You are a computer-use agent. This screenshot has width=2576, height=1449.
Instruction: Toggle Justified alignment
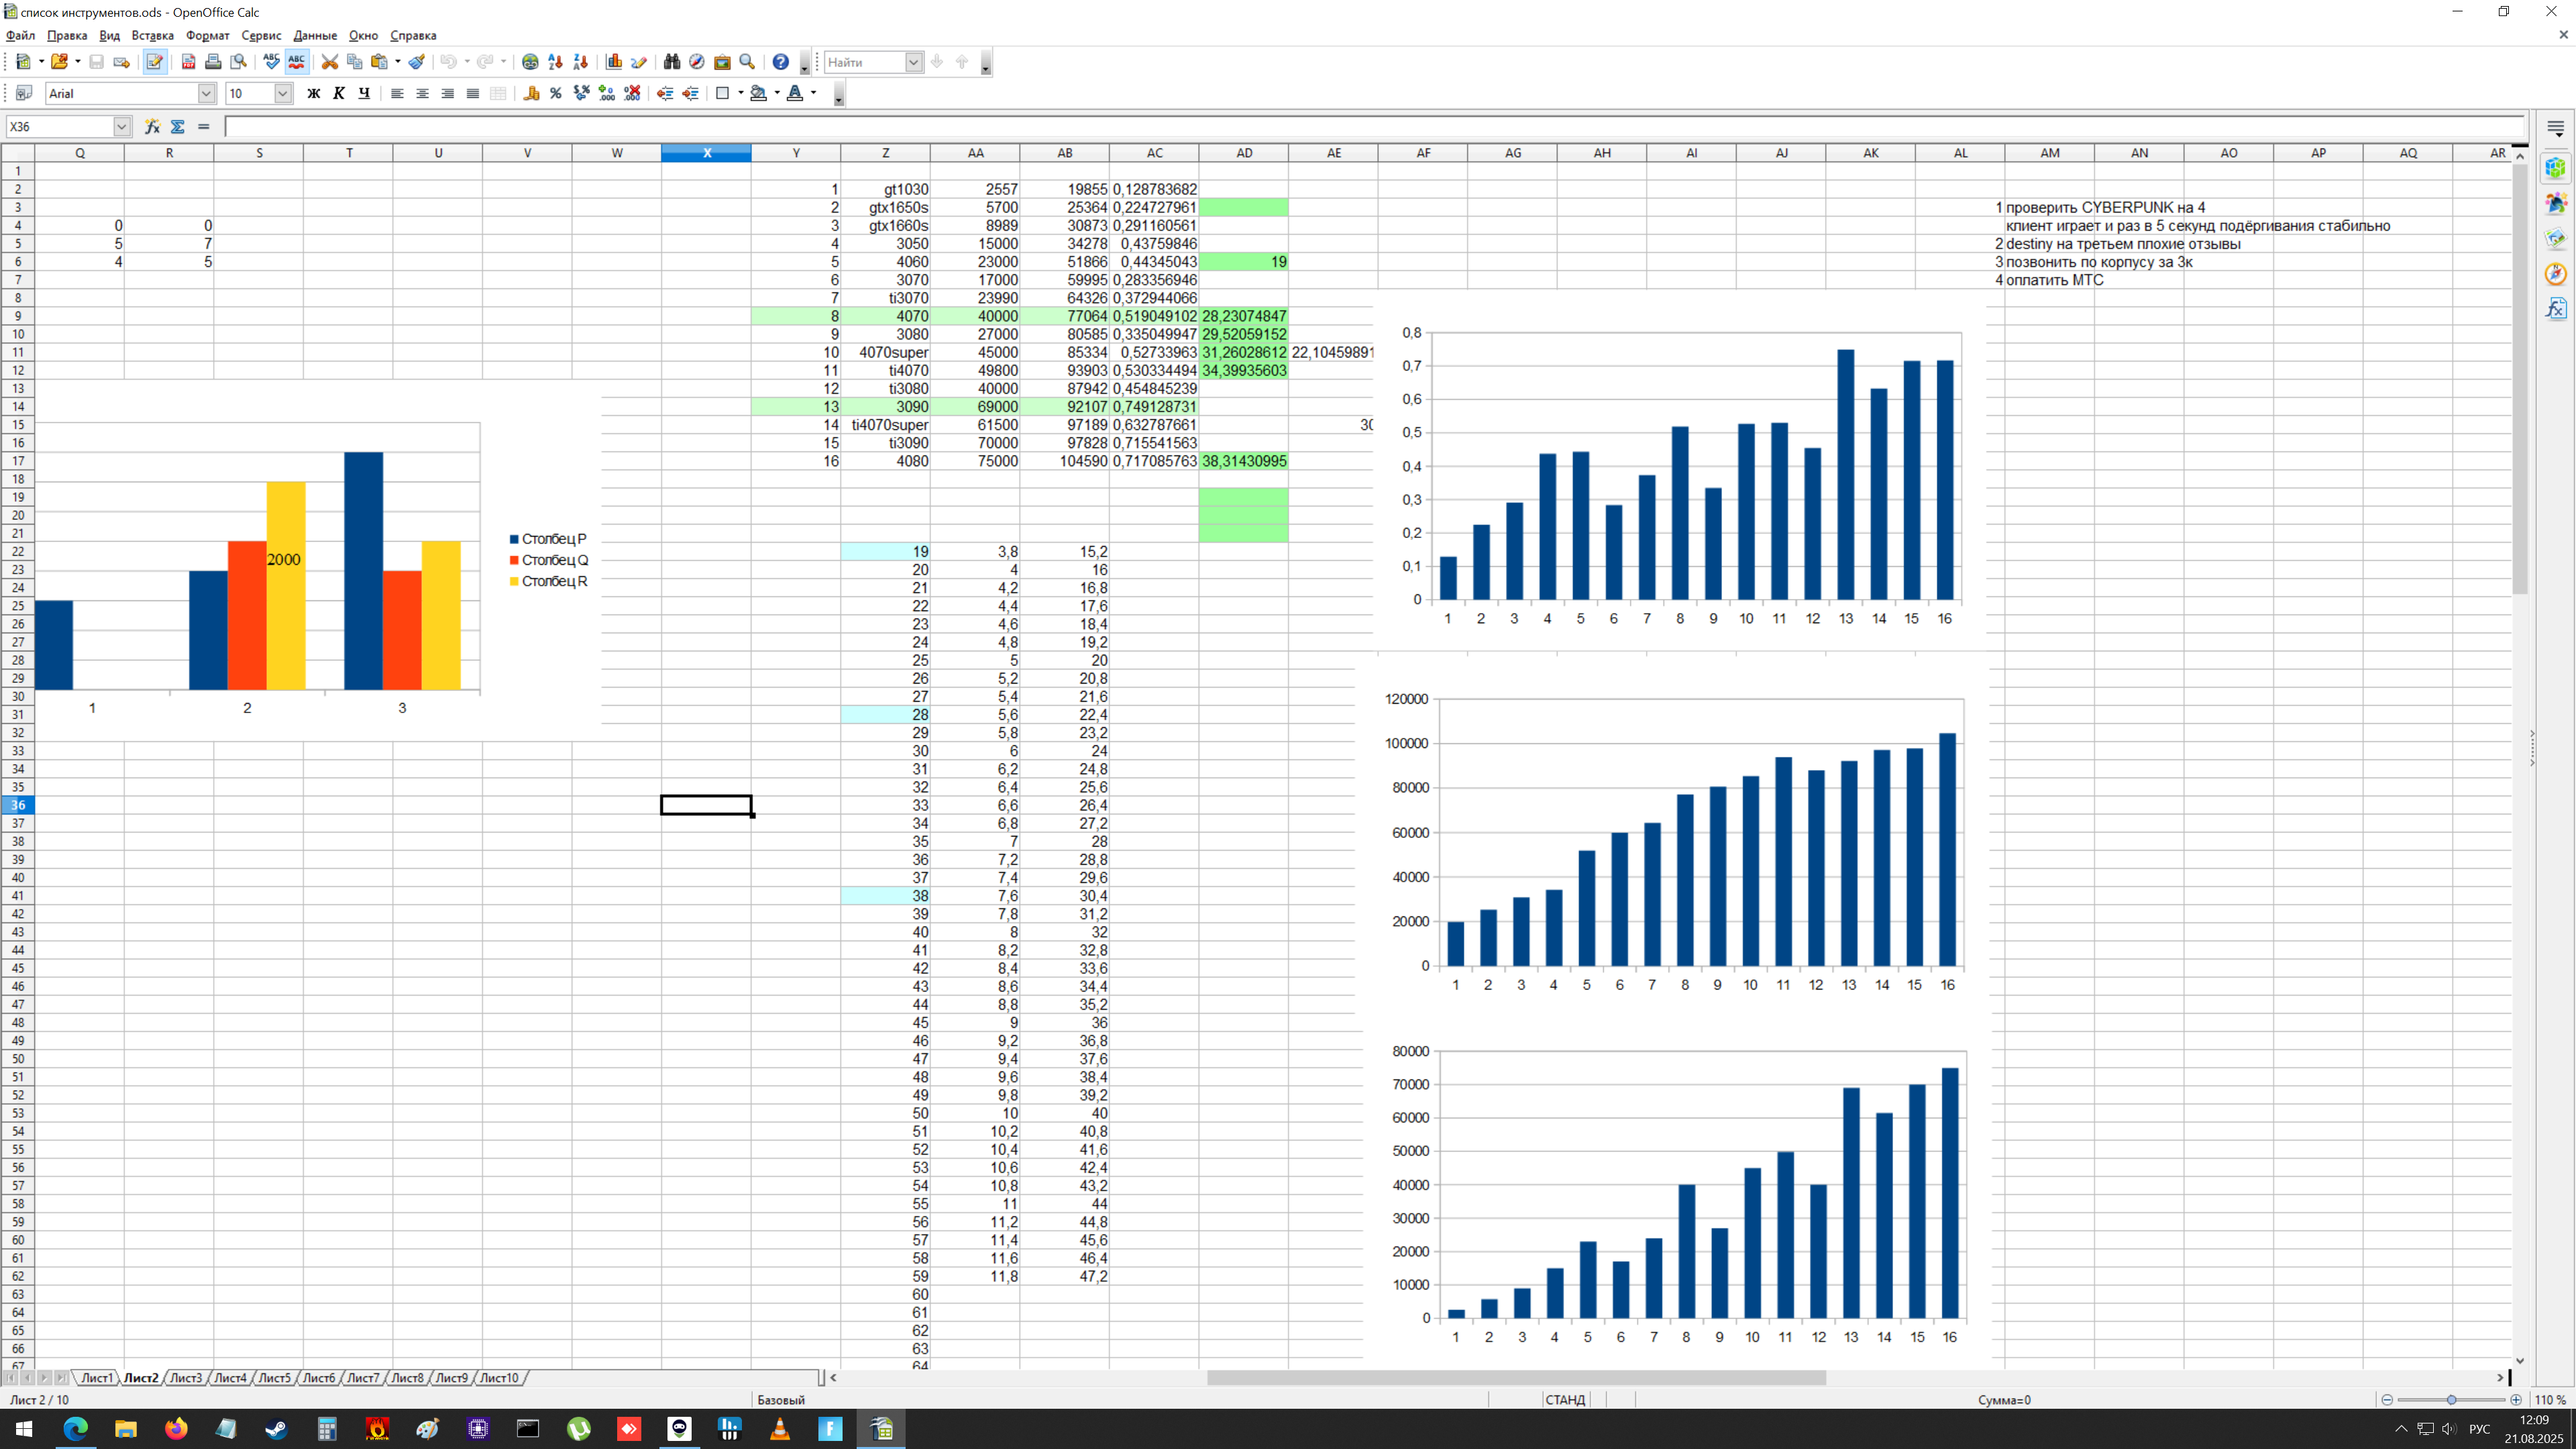click(472, 93)
